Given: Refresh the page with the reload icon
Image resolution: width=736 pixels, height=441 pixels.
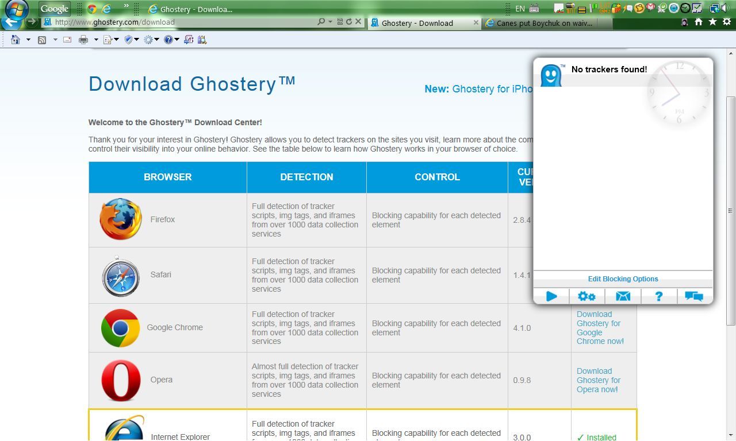Looking at the screenshot, I should click(x=348, y=22).
